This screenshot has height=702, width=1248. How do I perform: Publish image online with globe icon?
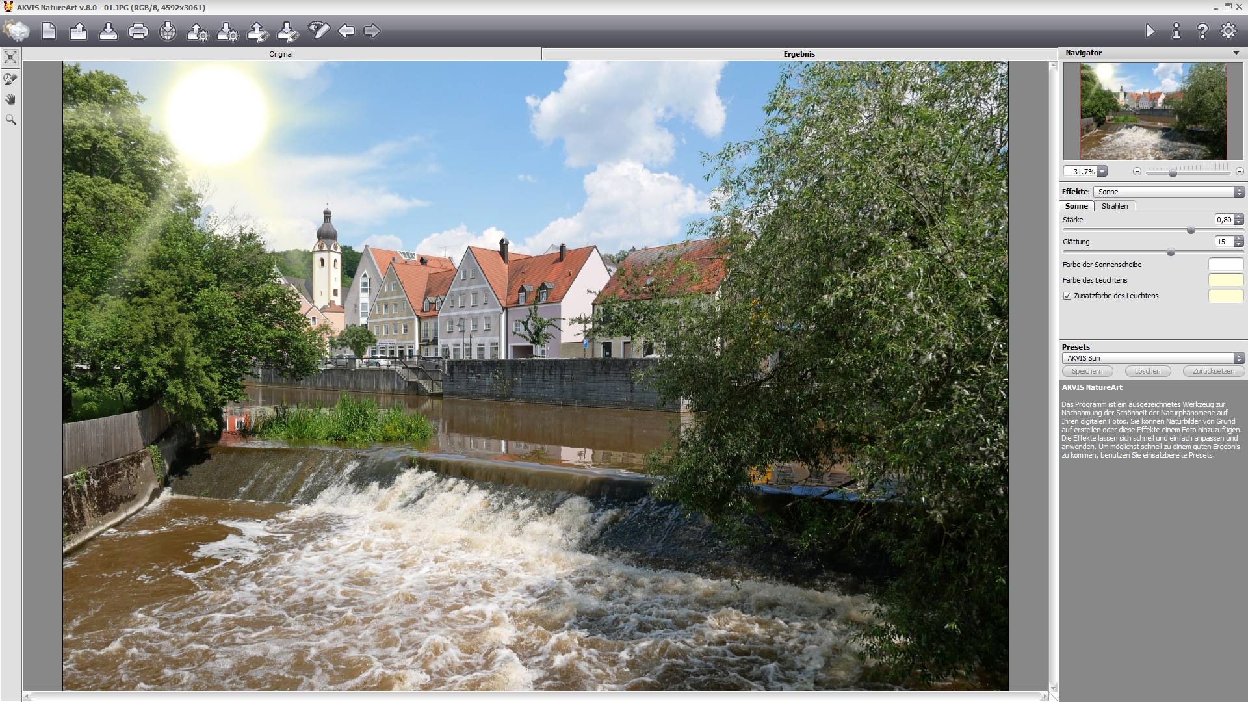[168, 31]
